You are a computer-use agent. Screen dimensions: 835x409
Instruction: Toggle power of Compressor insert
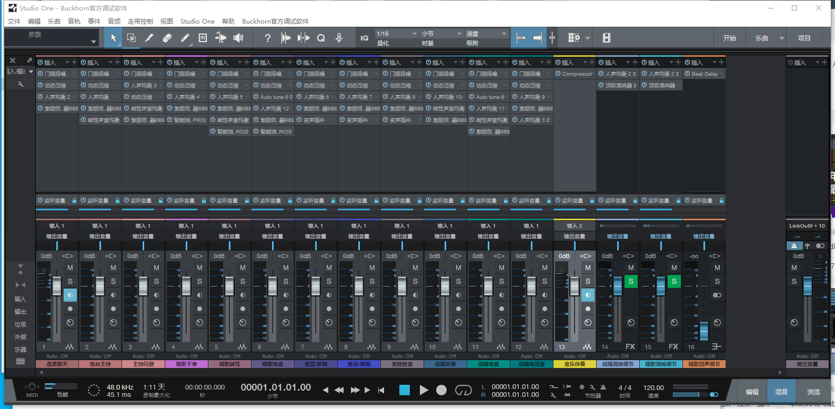[x=558, y=74]
